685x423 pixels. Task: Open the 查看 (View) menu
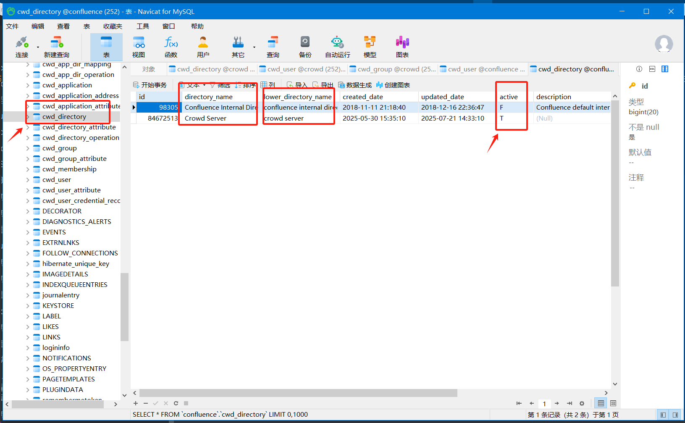[x=63, y=26]
